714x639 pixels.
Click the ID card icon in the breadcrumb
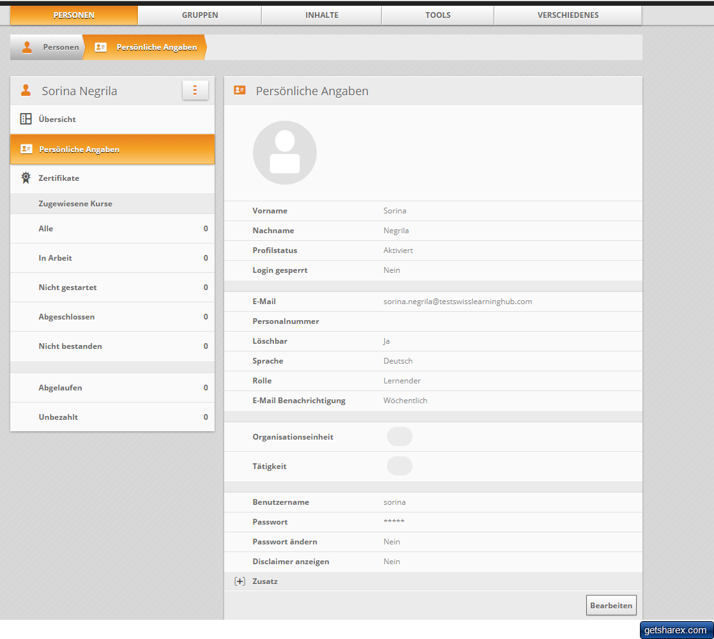pos(100,47)
